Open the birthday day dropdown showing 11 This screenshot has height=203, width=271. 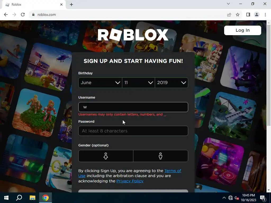[138, 83]
